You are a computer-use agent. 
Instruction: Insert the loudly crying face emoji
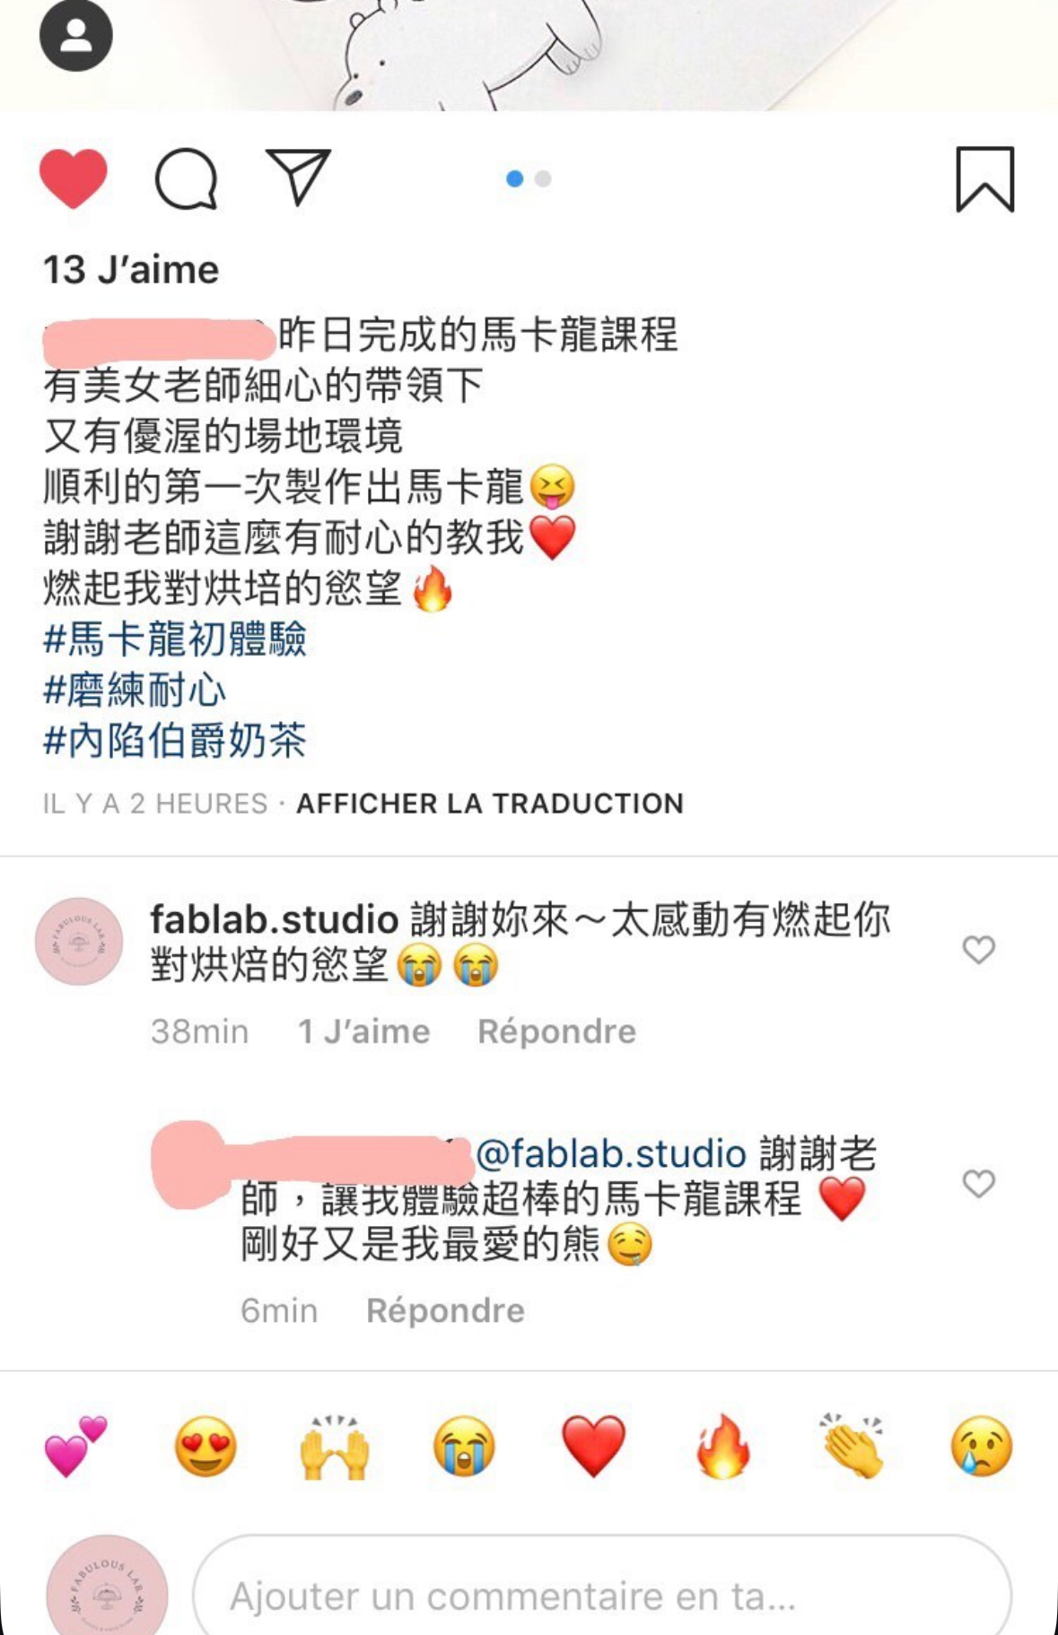pyautogui.click(x=464, y=1446)
